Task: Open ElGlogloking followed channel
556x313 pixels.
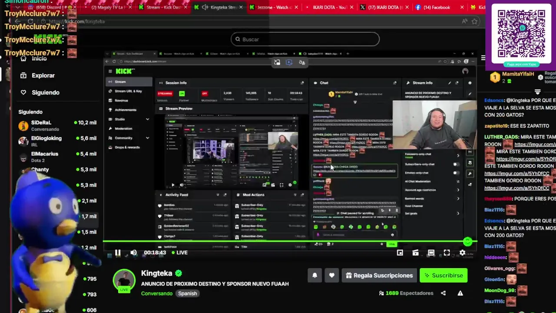Action: click(x=57, y=141)
